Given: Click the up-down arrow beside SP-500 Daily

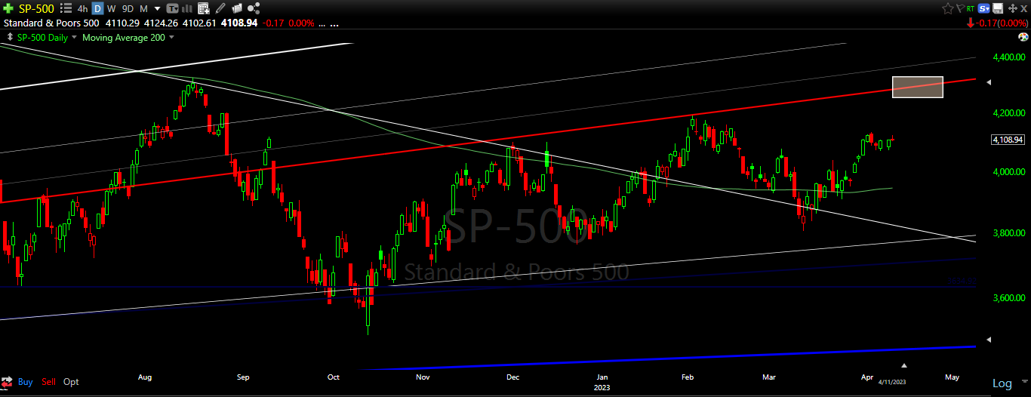Looking at the screenshot, I should pyautogui.click(x=9, y=37).
